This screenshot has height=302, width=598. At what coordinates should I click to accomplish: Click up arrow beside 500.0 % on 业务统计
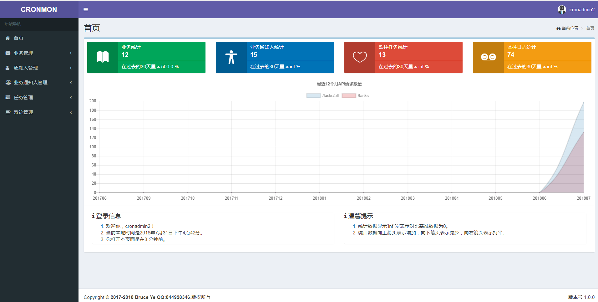pyautogui.click(x=159, y=67)
